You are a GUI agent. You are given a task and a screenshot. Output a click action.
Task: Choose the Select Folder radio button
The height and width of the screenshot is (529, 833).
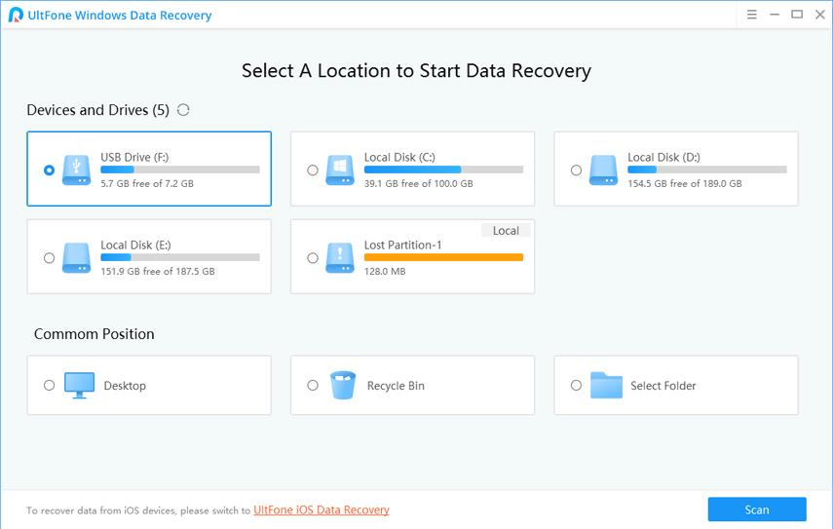(576, 385)
